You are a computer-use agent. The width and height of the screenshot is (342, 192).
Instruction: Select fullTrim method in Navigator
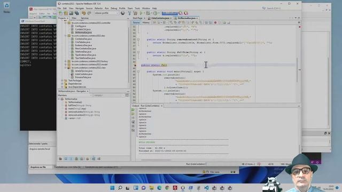80,106
